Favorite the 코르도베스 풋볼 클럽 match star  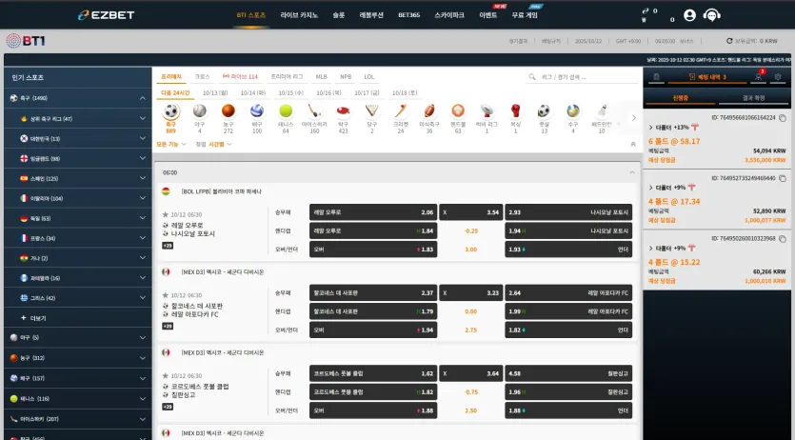pyautogui.click(x=166, y=375)
